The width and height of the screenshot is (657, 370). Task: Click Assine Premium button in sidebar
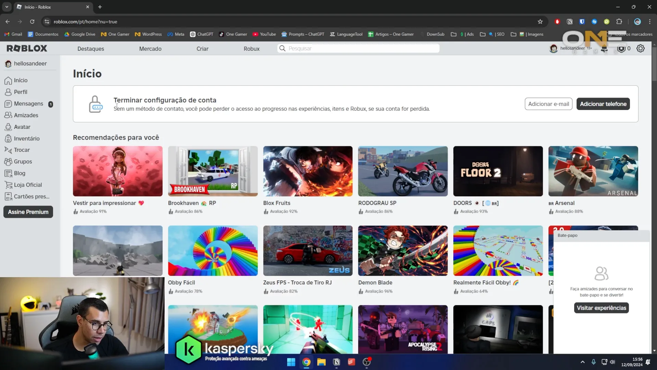(28, 212)
